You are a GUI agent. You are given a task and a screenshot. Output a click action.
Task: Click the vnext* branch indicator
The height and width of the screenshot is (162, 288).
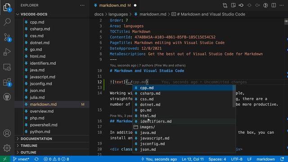point(21,159)
